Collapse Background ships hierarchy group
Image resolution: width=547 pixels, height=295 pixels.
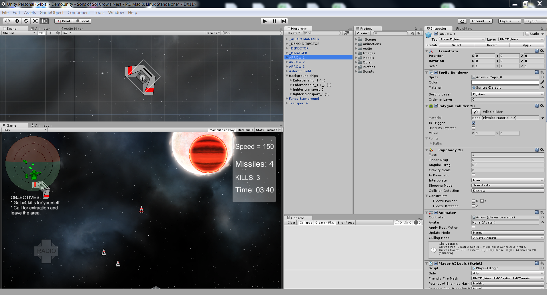pyautogui.click(x=287, y=76)
